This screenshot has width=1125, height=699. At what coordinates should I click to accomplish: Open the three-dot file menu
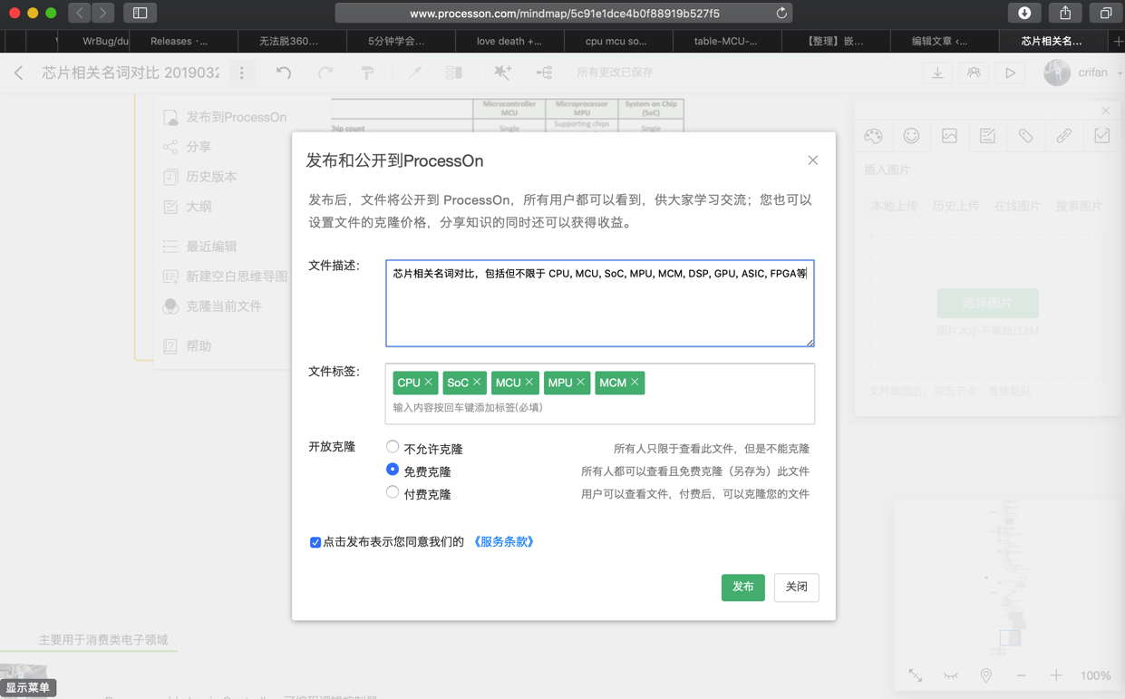click(242, 73)
